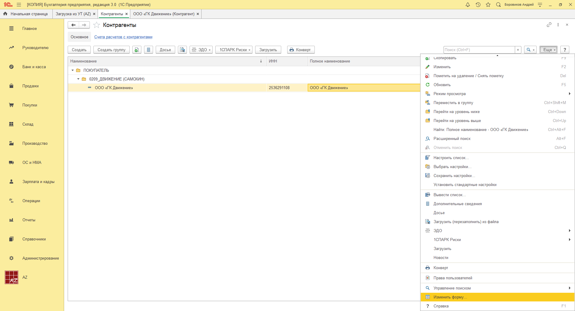Choose Настроить список... from menu
This screenshot has width=575, height=311.
point(451,158)
